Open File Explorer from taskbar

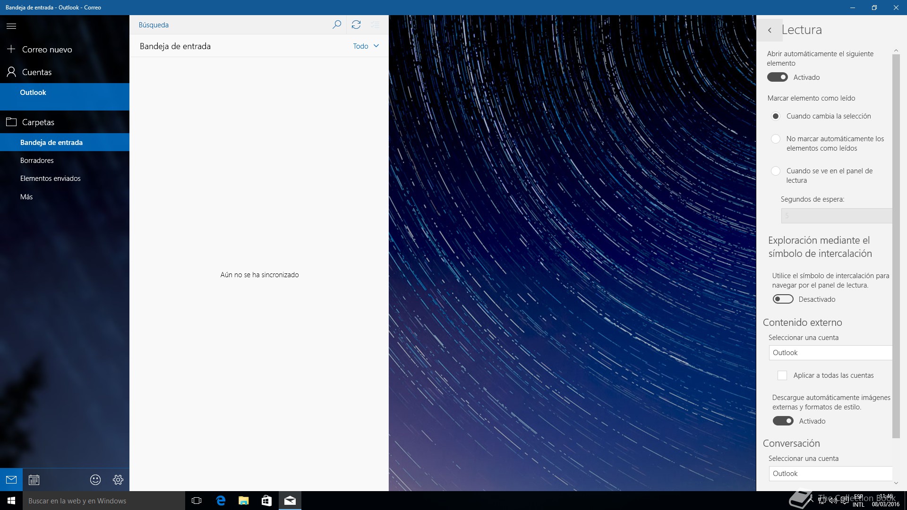[x=243, y=501]
